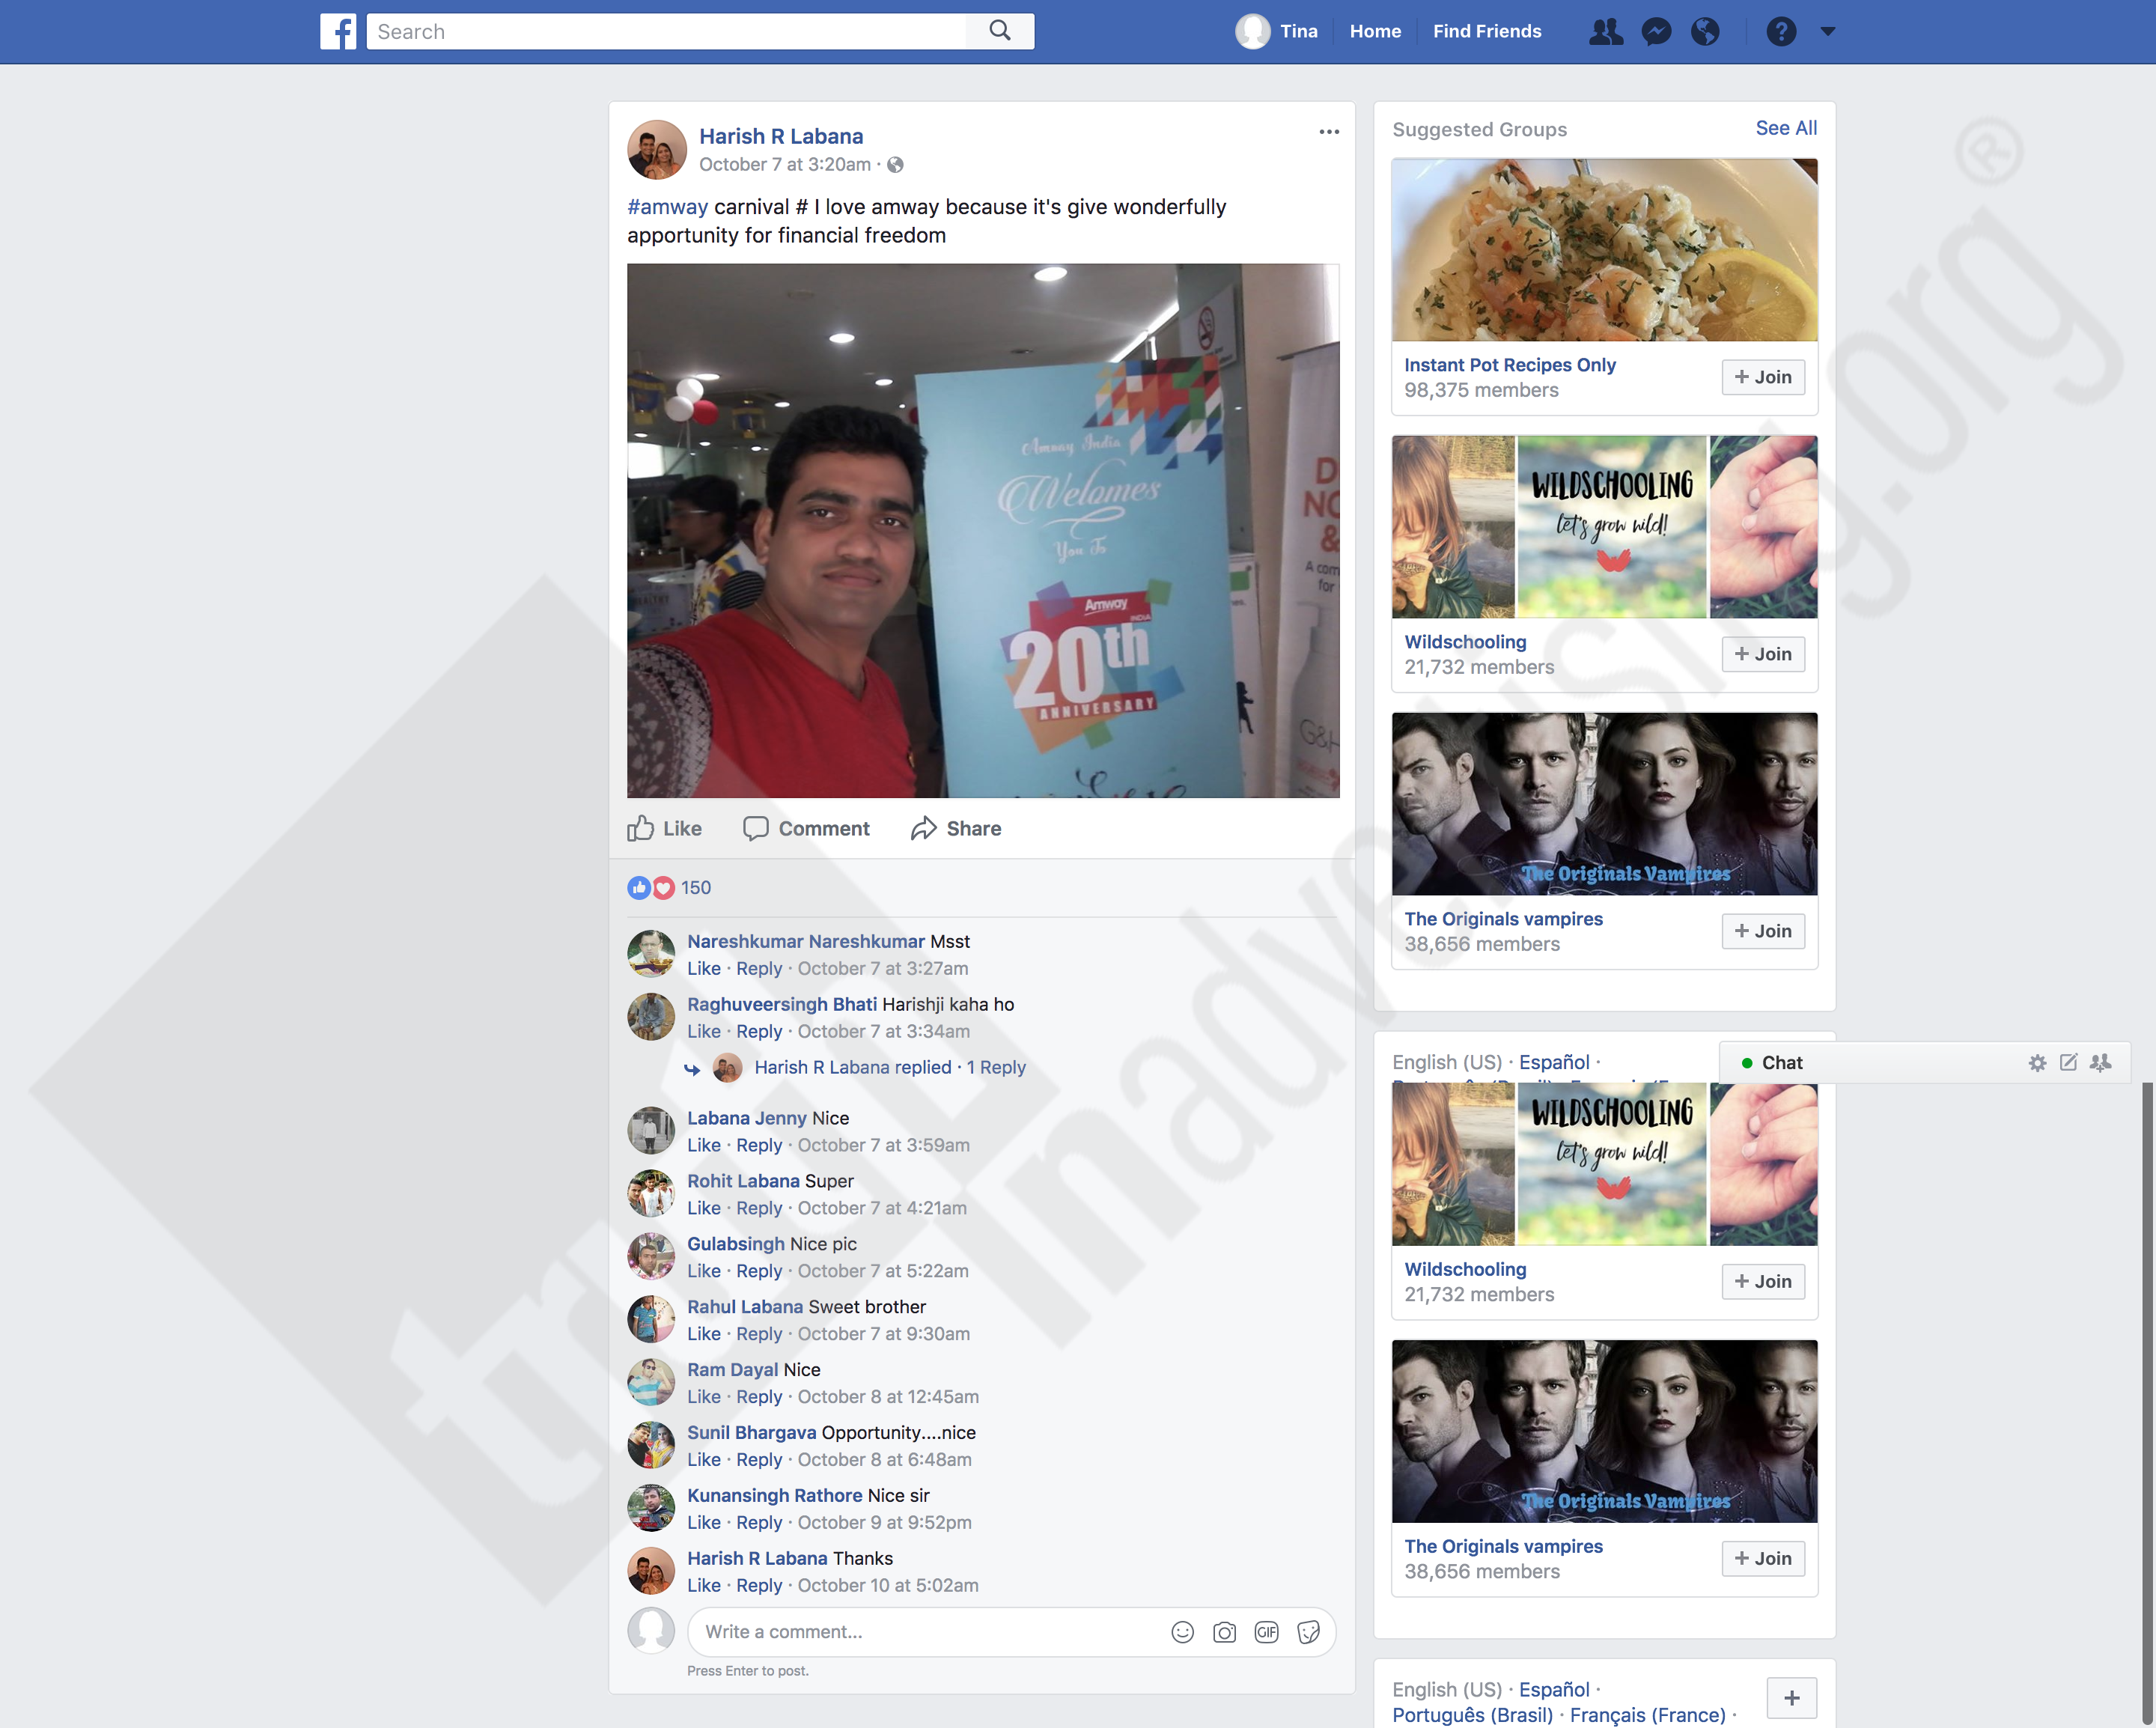2156x1728 pixels.
Task: Go to Home in top navigation
Action: point(1375,31)
